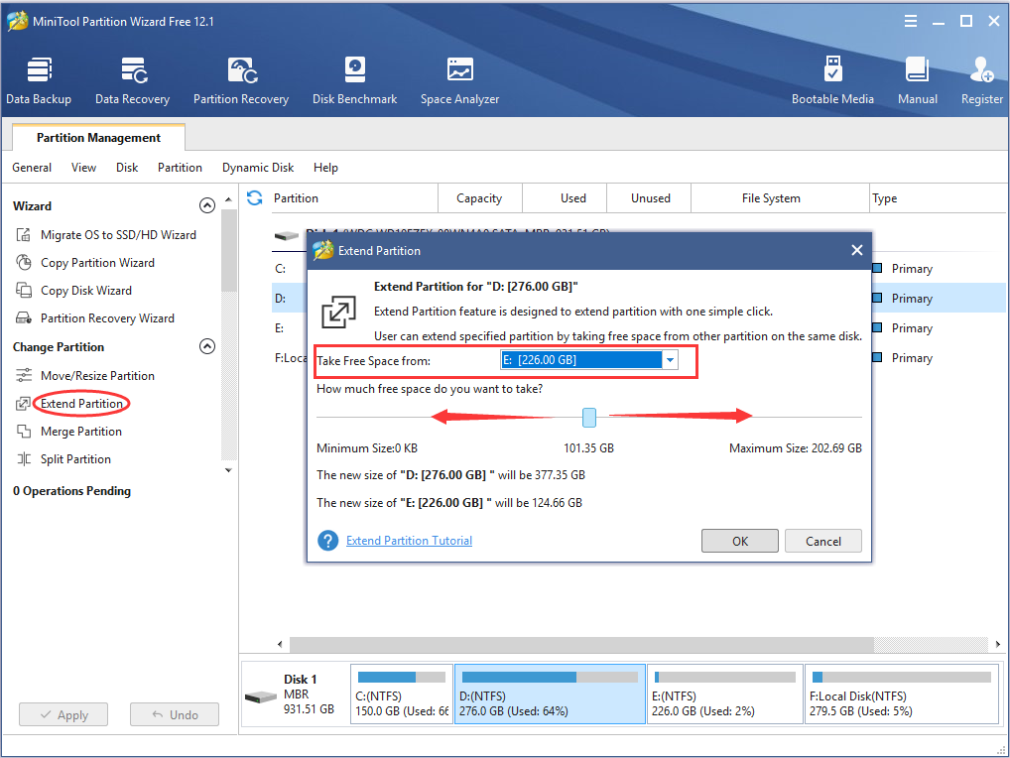
Task: Click the Partition Recovery Wizard icon
Action: [24, 318]
